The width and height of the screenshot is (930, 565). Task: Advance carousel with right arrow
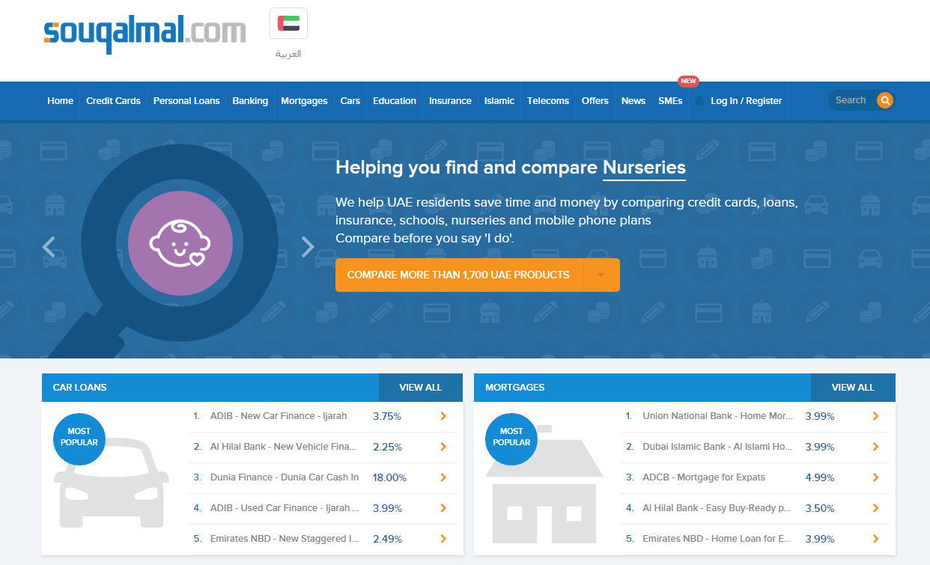click(308, 247)
